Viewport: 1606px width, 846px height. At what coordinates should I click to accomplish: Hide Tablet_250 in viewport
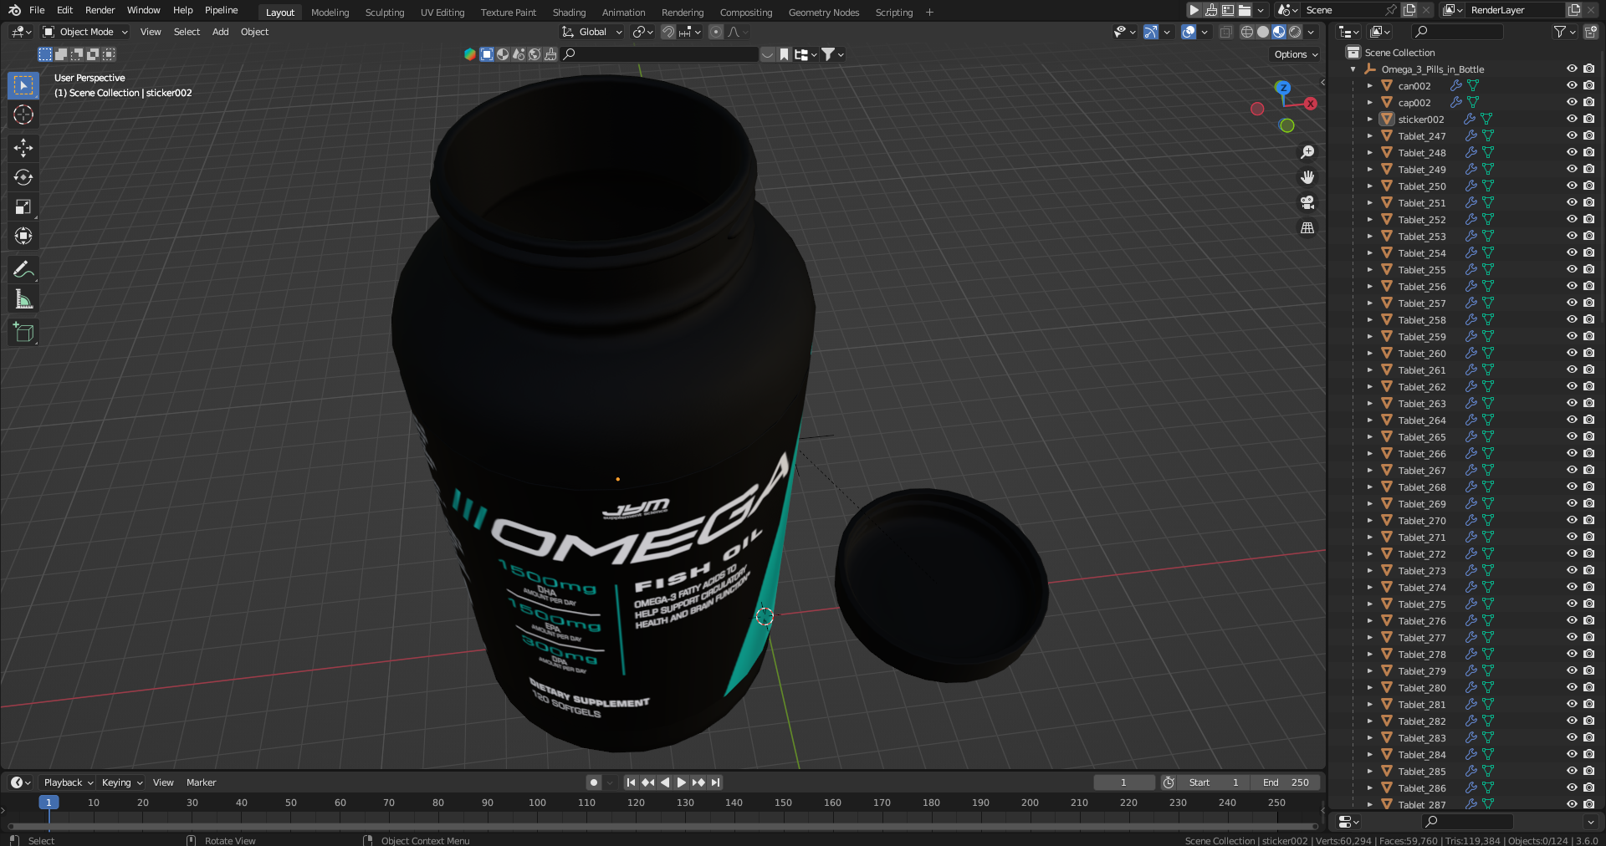1572,186
